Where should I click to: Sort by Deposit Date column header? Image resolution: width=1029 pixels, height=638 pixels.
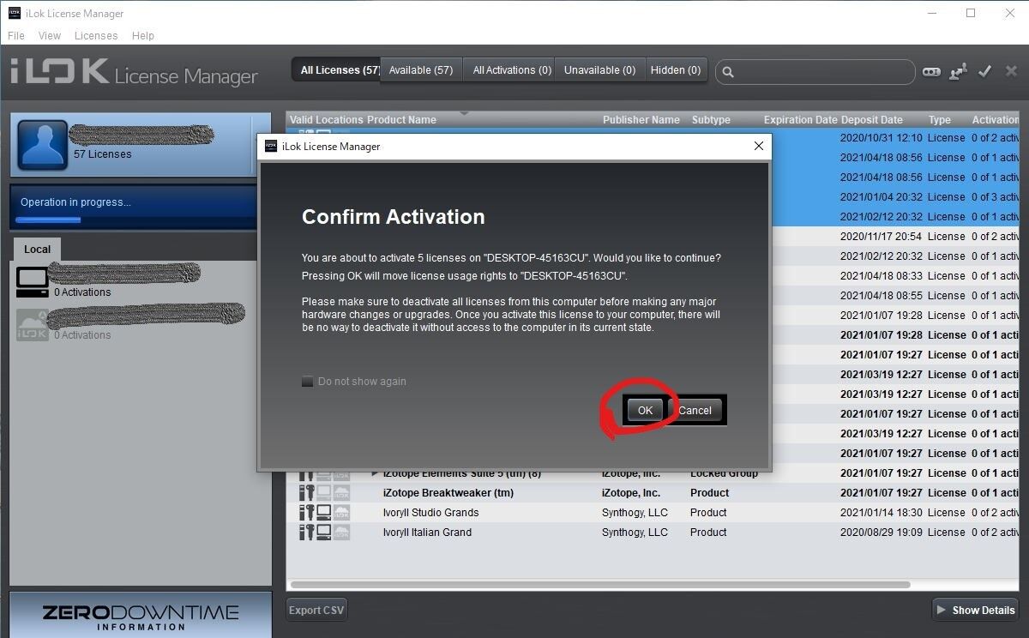tap(871, 120)
